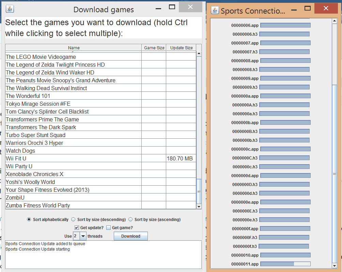Select The LEGO Movie Videogame row
This screenshot has width=342, height=272.
pos(100,57)
